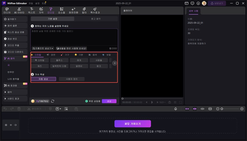Open the 미디어 media panel
247x141 pixels.
tap(7, 11)
